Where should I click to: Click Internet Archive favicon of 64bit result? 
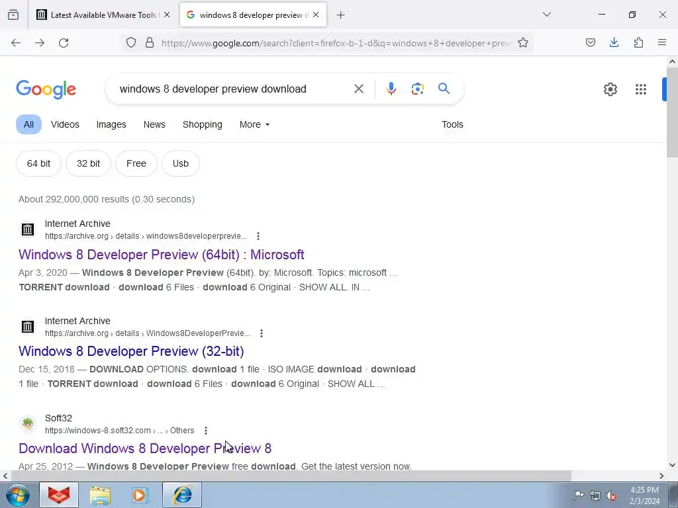28,230
